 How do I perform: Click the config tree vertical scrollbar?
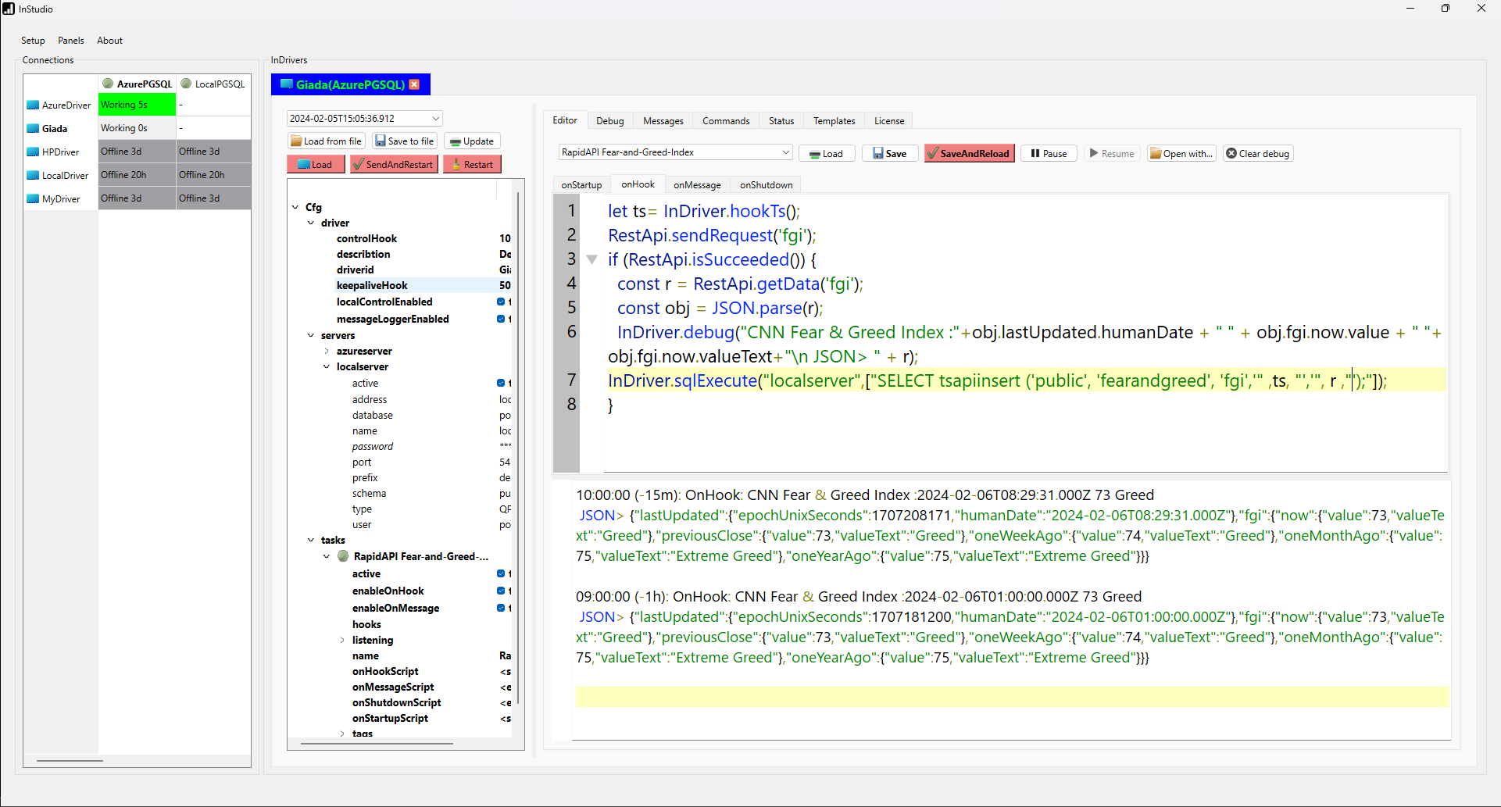click(517, 449)
